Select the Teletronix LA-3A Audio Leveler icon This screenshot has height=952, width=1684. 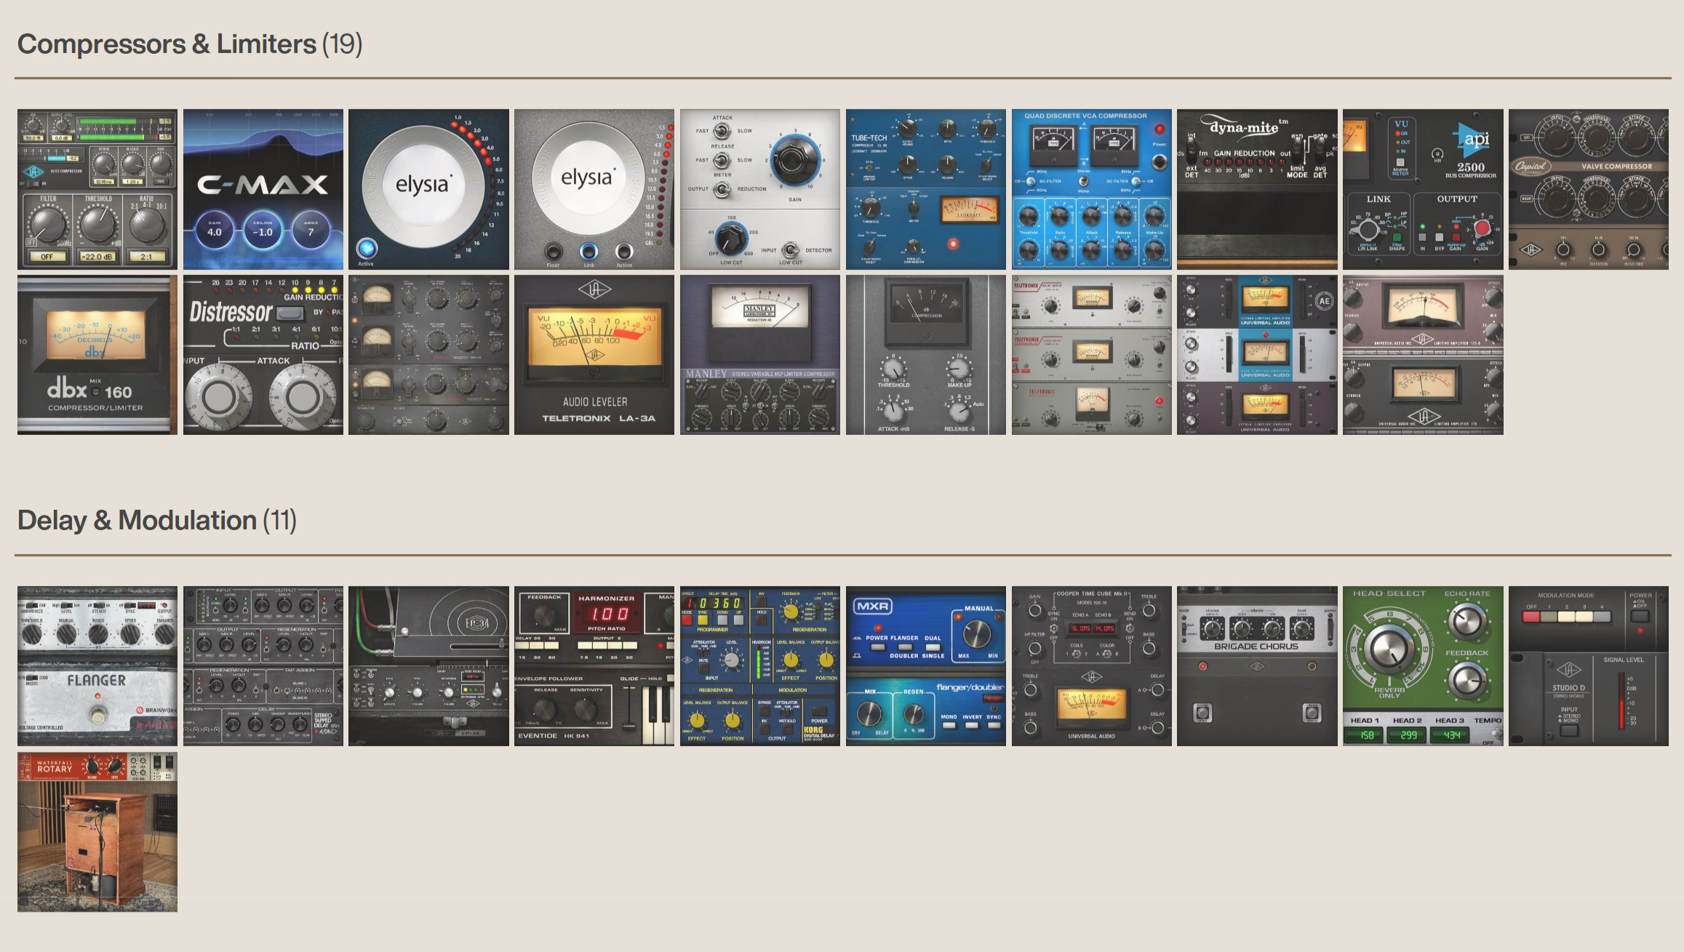coord(595,355)
